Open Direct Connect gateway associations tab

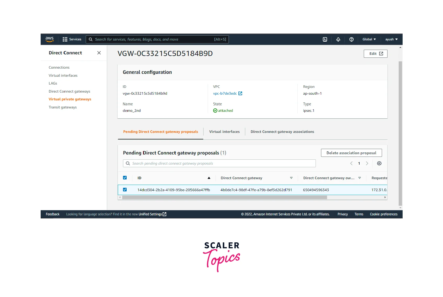coord(282,132)
